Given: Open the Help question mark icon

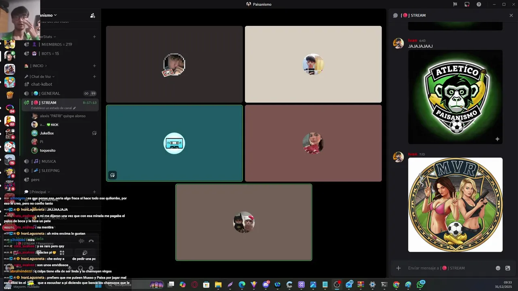Looking at the screenshot, I should coord(479,4).
